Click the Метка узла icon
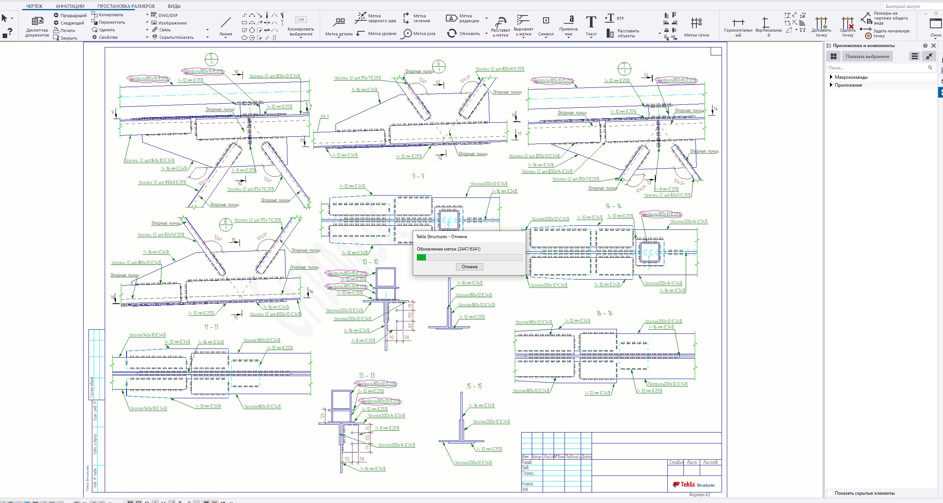The image size is (943, 503). (x=407, y=34)
